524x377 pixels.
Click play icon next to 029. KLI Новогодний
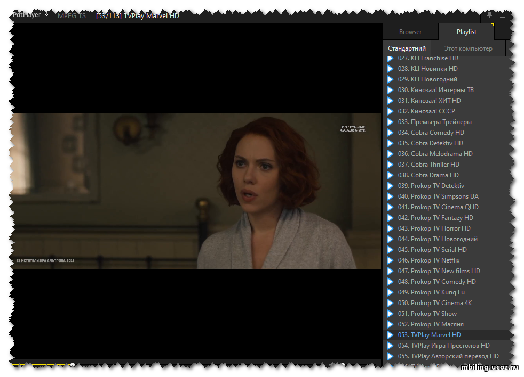tap(390, 79)
